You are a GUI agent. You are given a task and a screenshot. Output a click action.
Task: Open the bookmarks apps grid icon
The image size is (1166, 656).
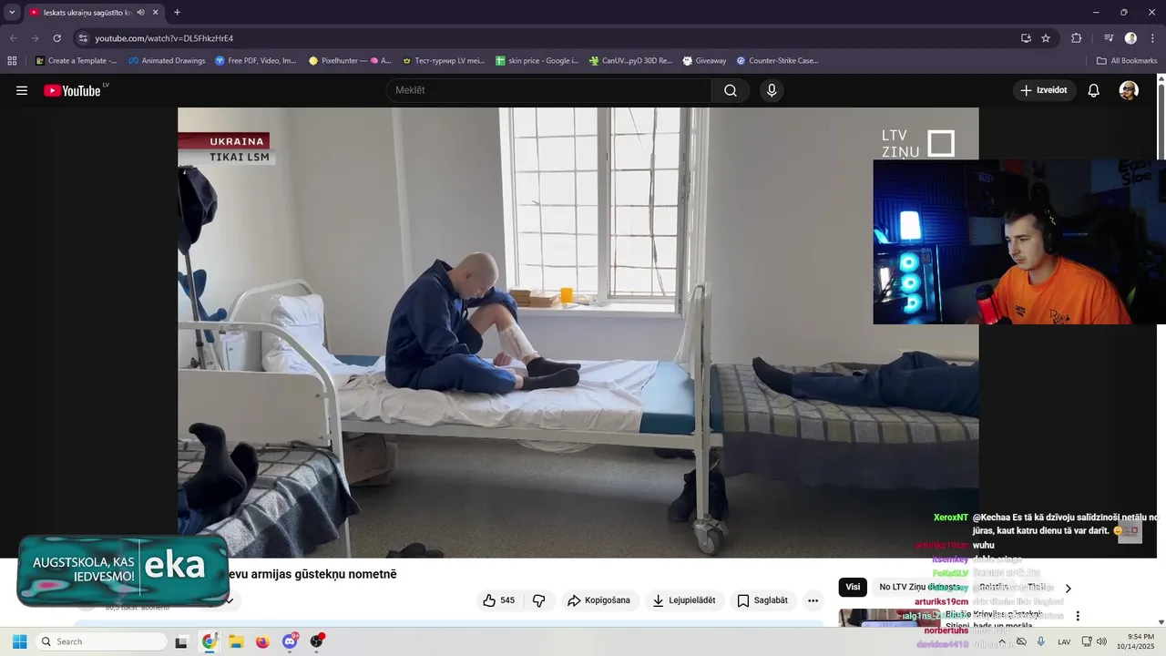[12, 61]
